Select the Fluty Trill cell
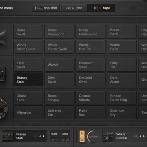This screenshot has height=147, width=147. [x=122, y=65]
